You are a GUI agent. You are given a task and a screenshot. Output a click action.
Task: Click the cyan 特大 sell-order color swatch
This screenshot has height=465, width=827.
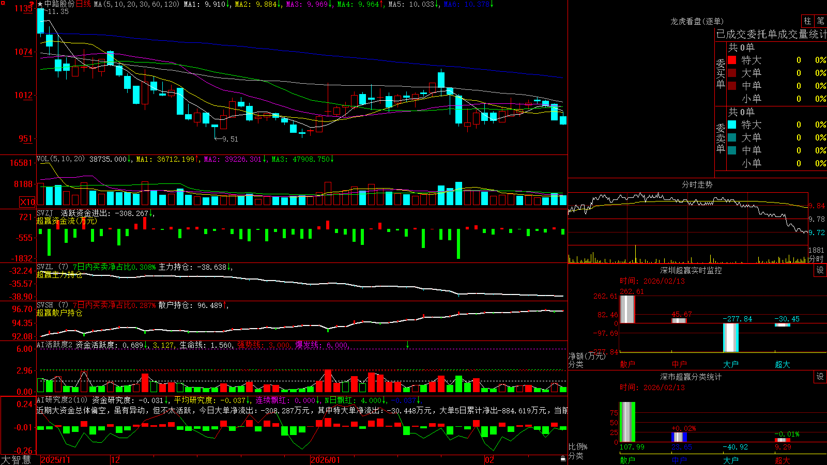click(x=732, y=125)
